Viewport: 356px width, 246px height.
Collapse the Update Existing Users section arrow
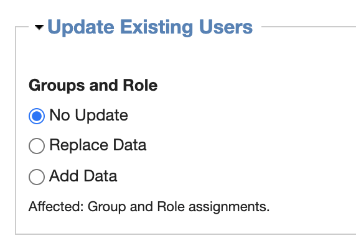(x=39, y=27)
